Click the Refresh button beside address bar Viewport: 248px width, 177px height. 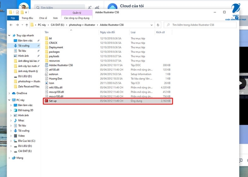159,25
